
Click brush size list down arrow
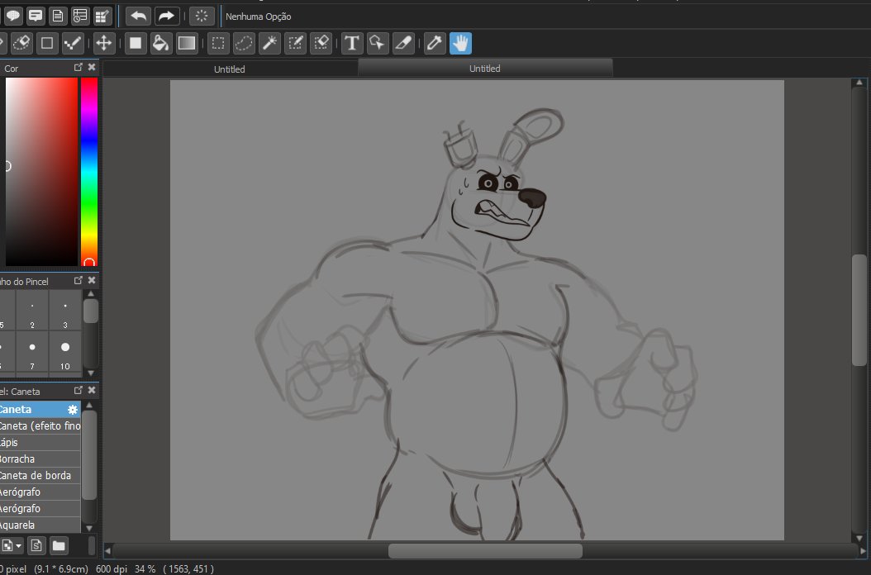point(91,373)
